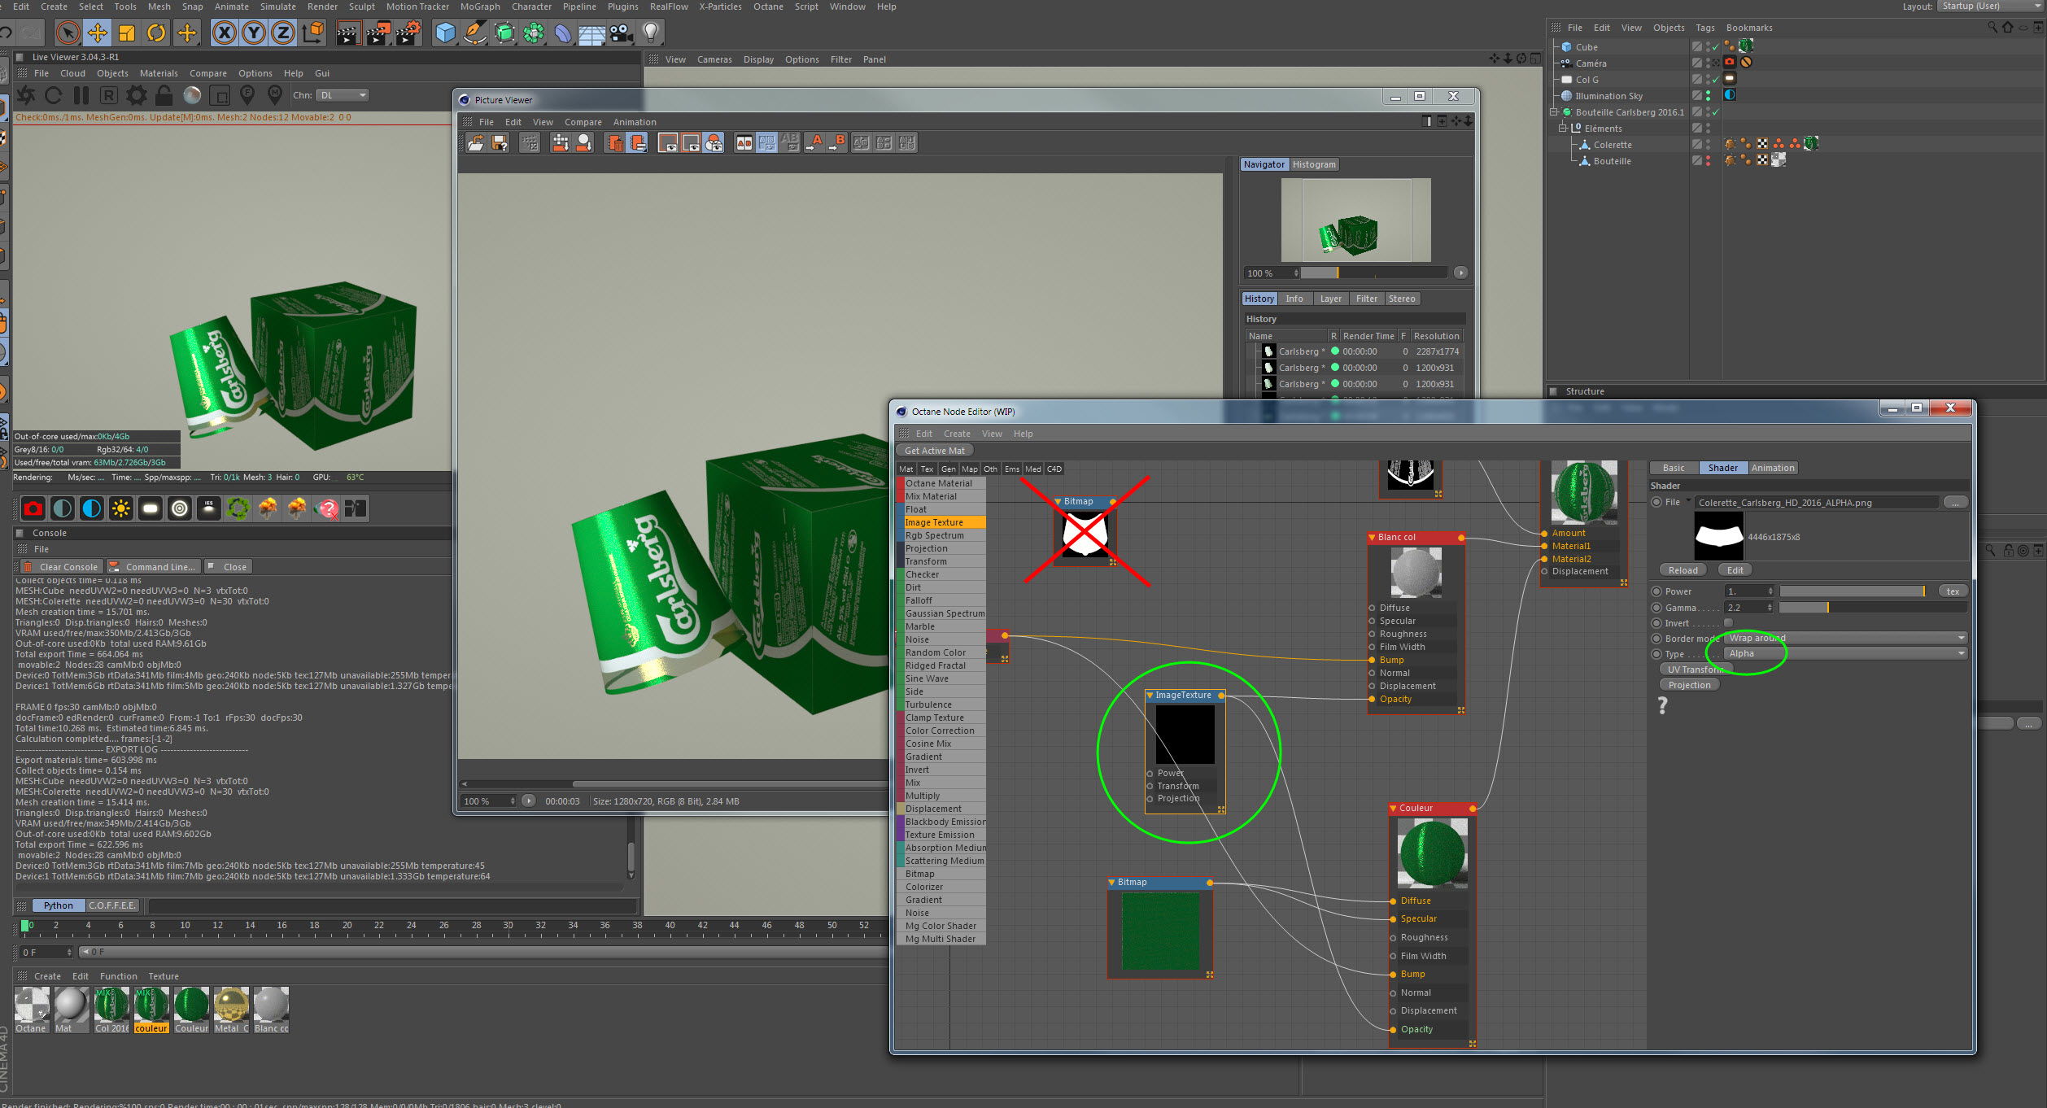Switch to the Histogram tab
Viewport: 2047px width, 1108px height.
(x=1314, y=164)
